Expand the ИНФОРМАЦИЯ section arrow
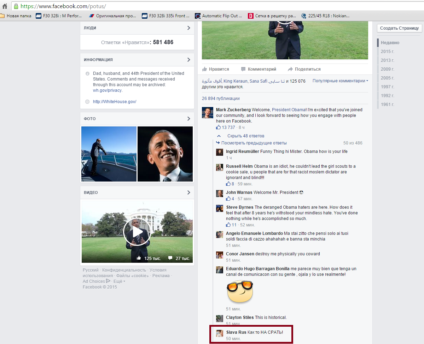The width and height of the screenshot is (424, 344). 189,60
